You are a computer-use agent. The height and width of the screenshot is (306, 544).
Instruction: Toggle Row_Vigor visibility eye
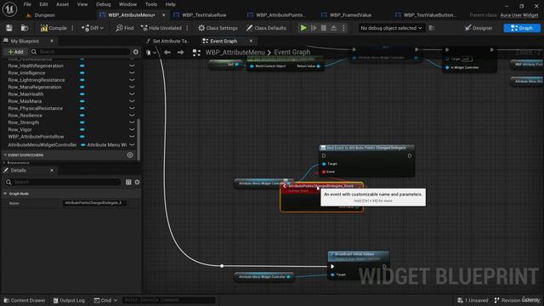click(132, 129)
